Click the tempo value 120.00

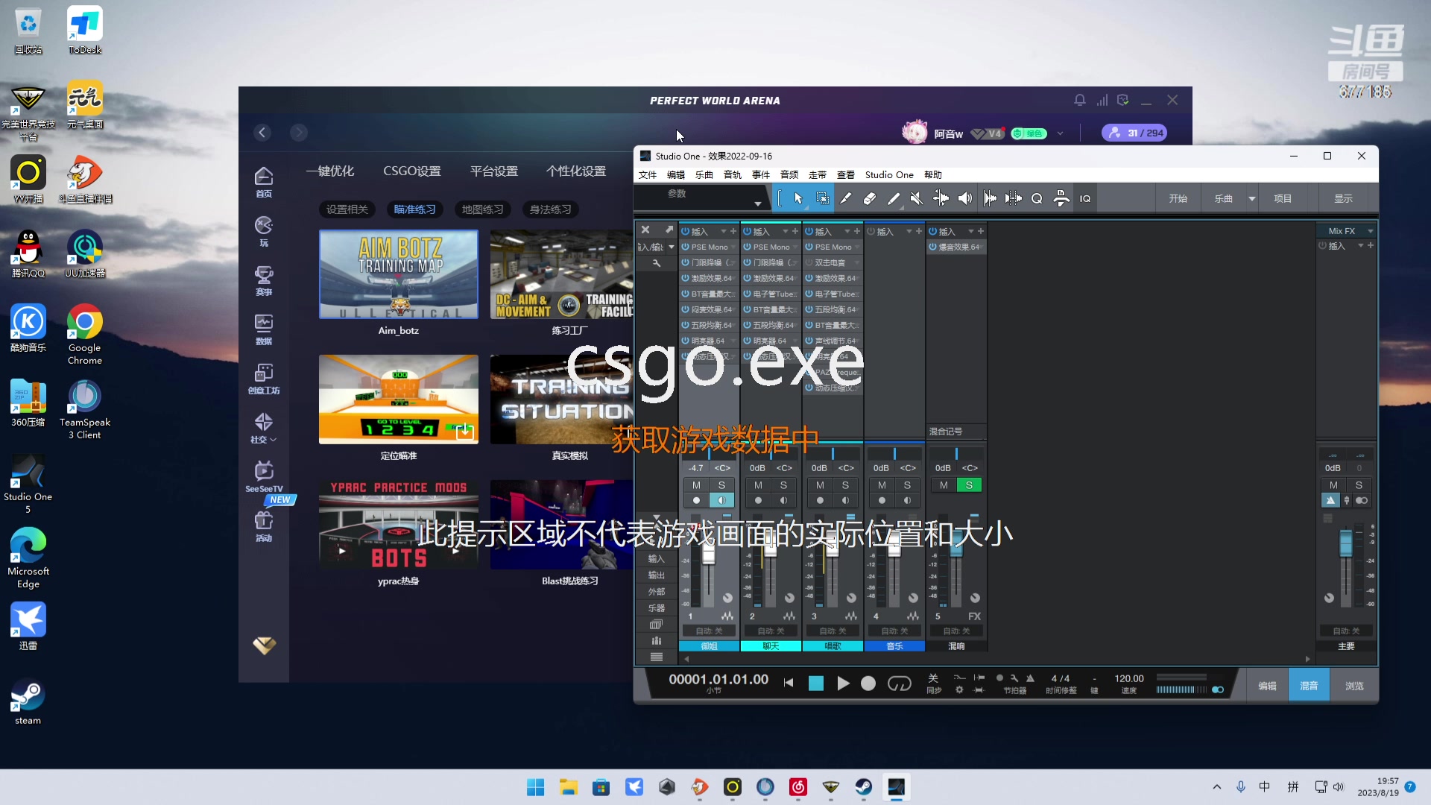(x=1128, y=678)
